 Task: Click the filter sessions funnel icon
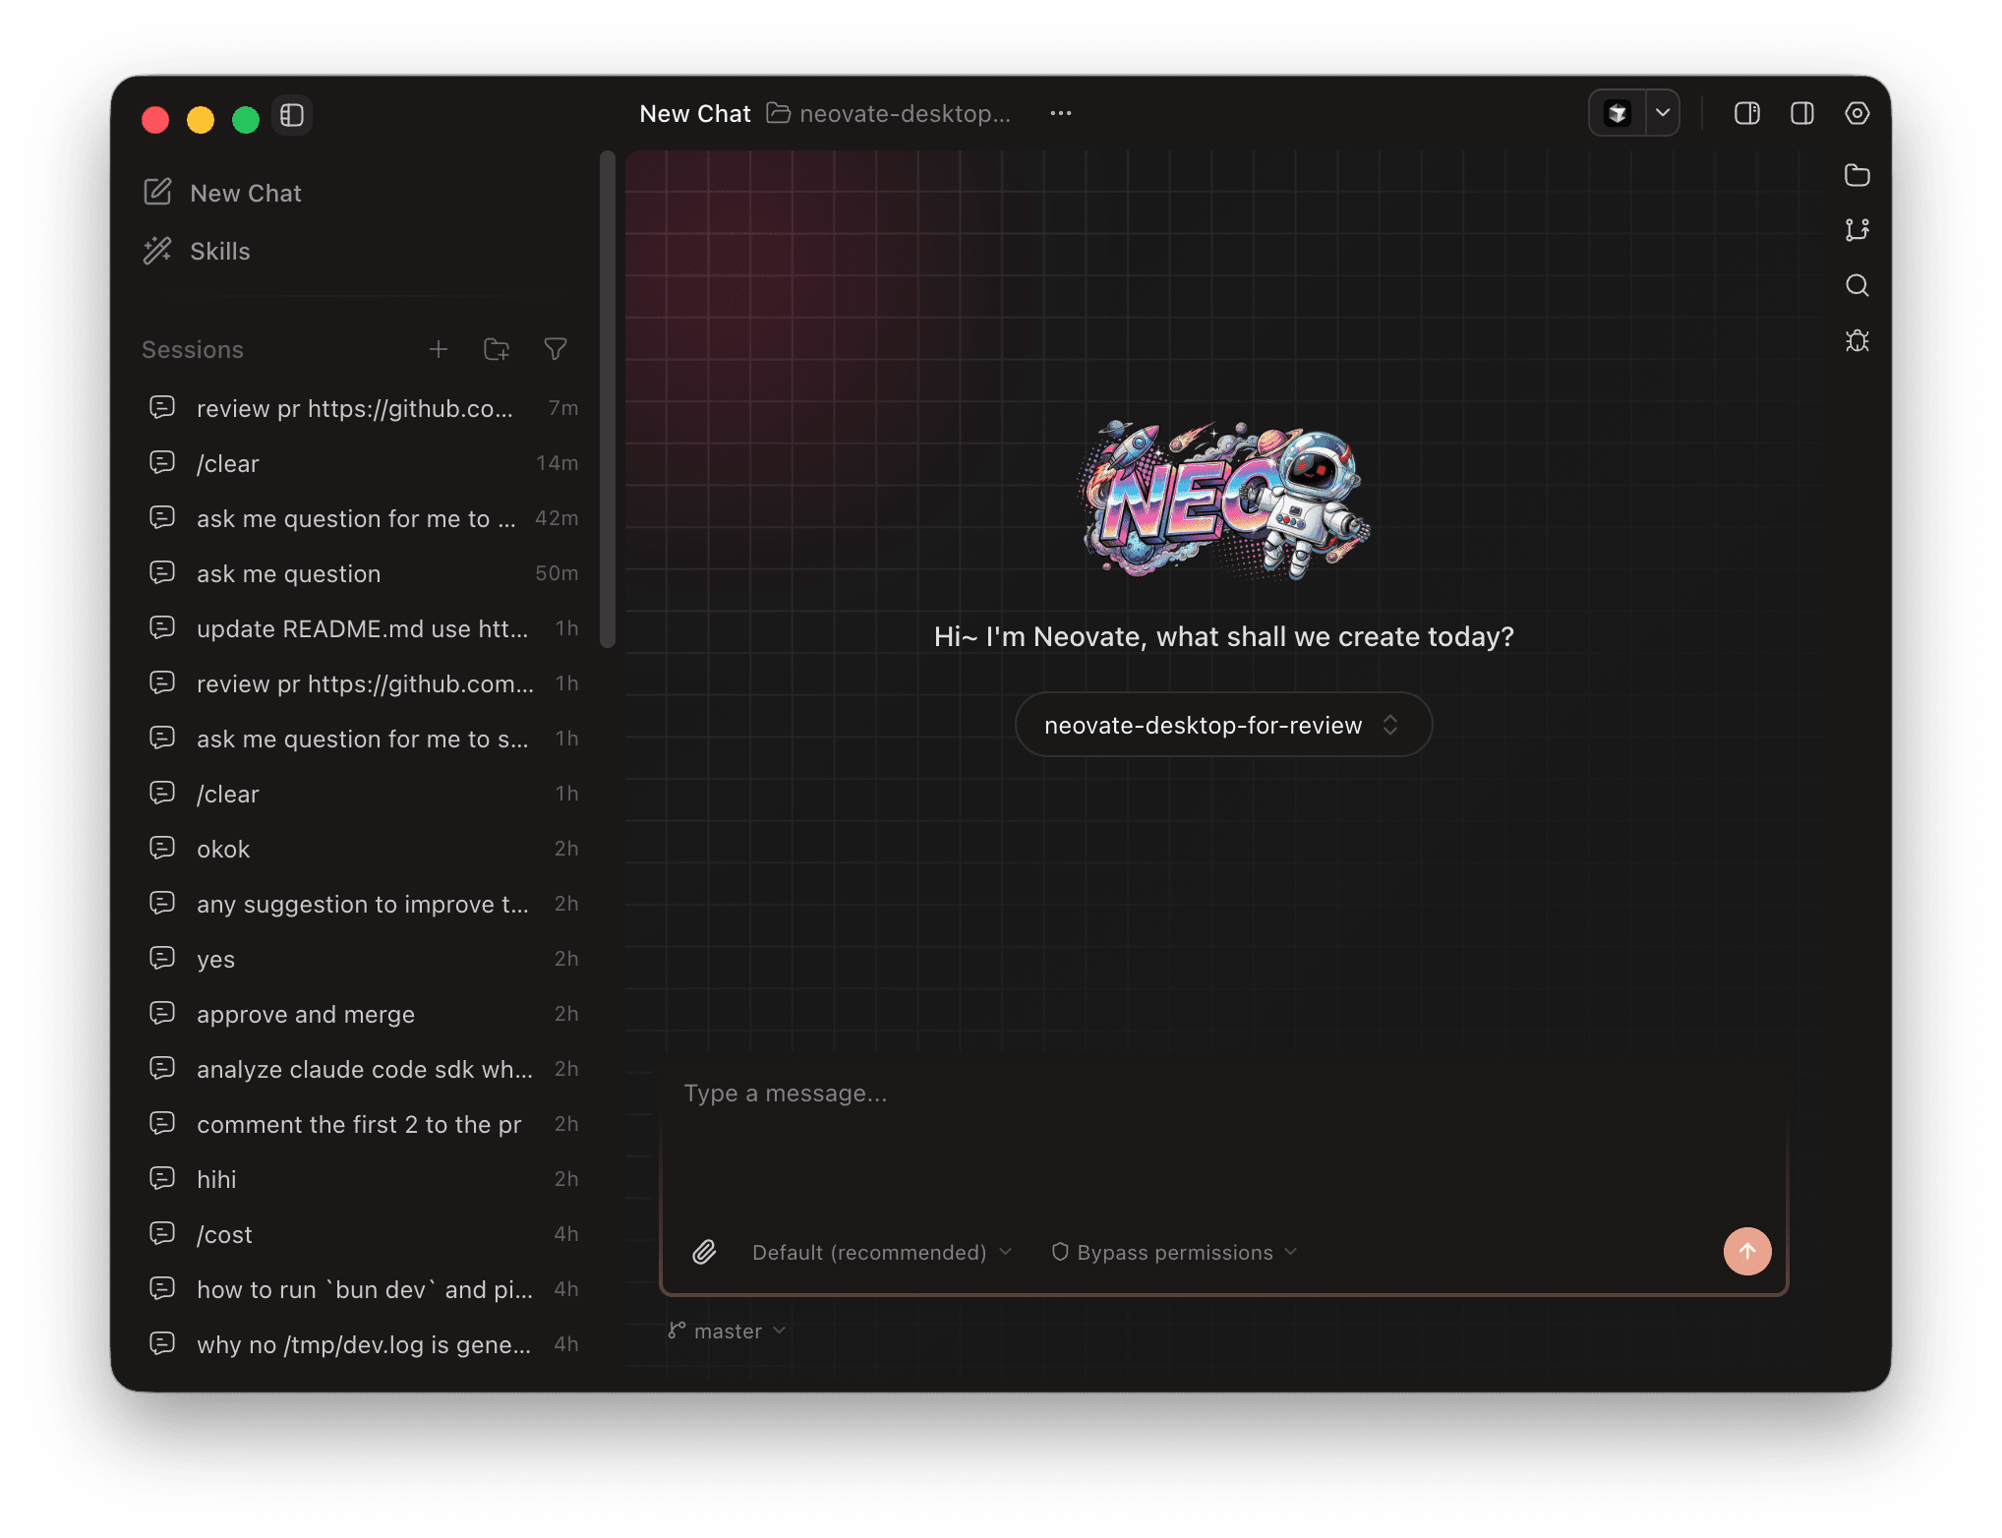(x=555, y=349)
